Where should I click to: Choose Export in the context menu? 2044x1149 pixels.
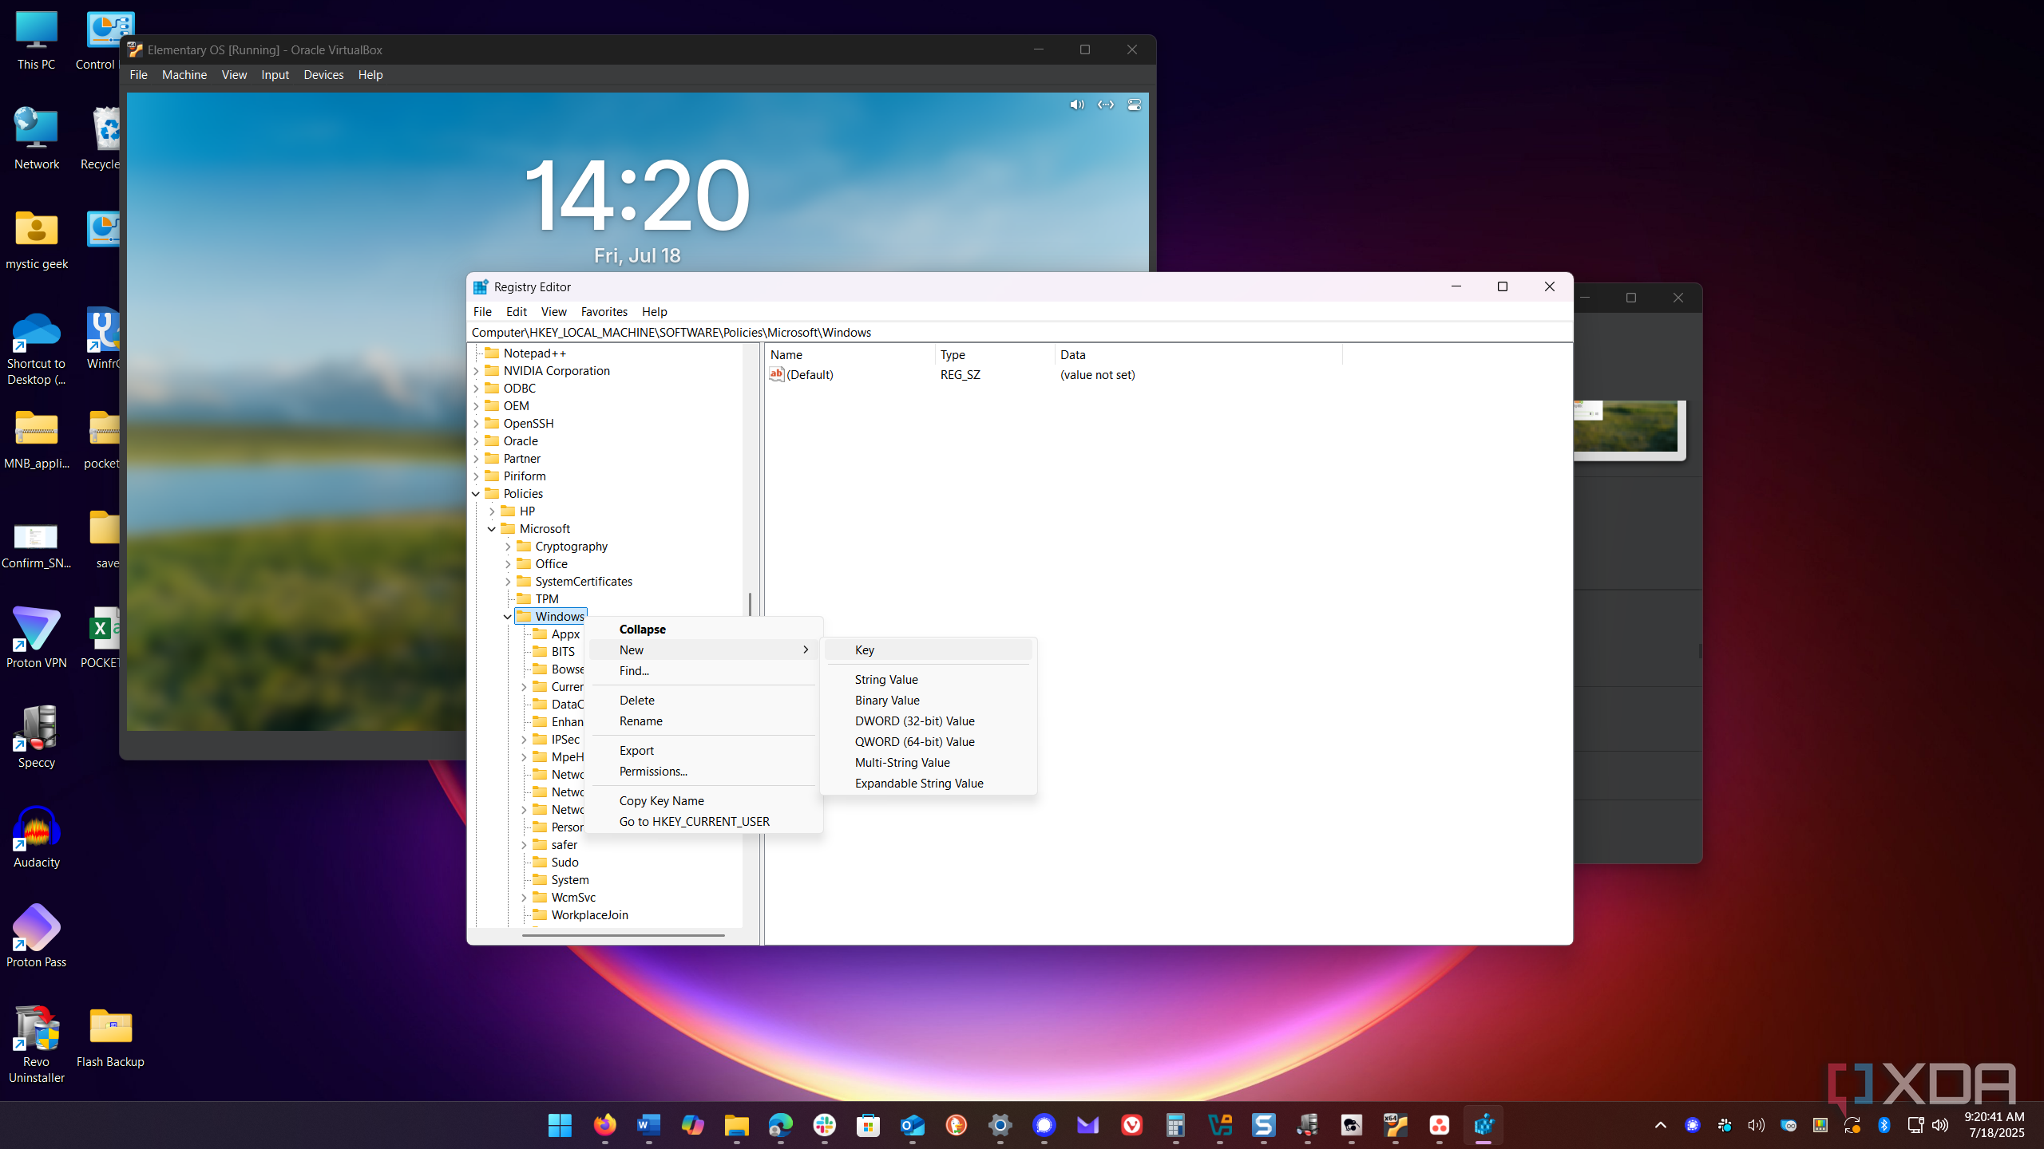click(636, 750)
